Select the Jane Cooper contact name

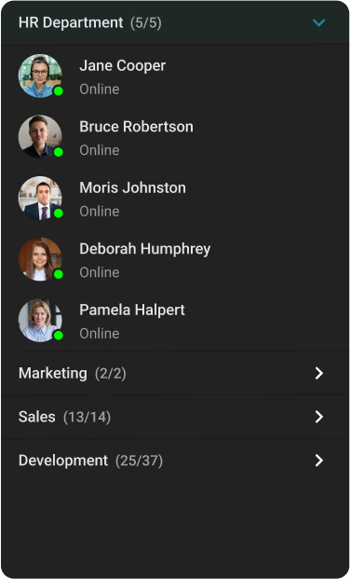123,66
